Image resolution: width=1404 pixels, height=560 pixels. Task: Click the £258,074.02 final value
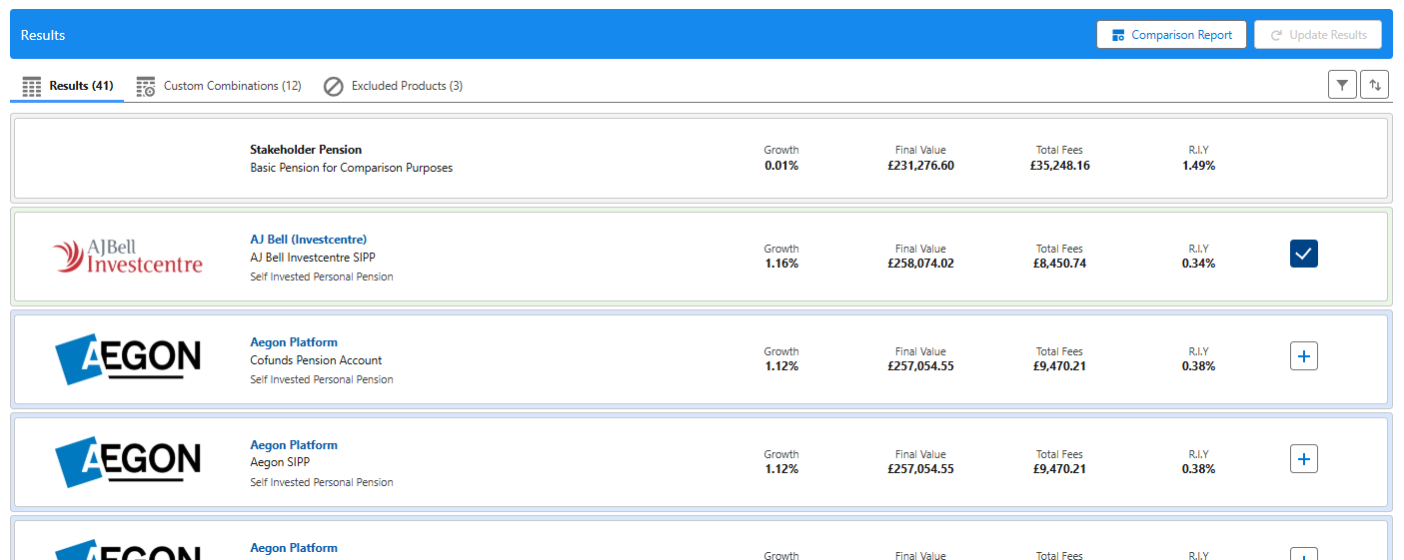pyautogui.click(x=920, y=264)
